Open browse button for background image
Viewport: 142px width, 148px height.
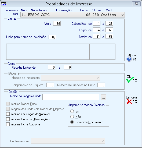pyautogui.click(x=103, y=97)
